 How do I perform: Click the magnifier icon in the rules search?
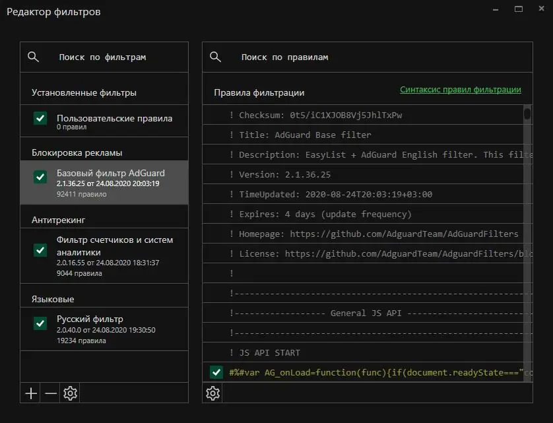[x=215, y=57]
